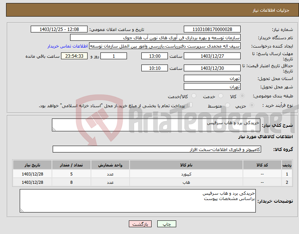Screen dimensions: 299x234
Task: Grab the buyer notes textarea resize handle
Action: pos(22,210)
